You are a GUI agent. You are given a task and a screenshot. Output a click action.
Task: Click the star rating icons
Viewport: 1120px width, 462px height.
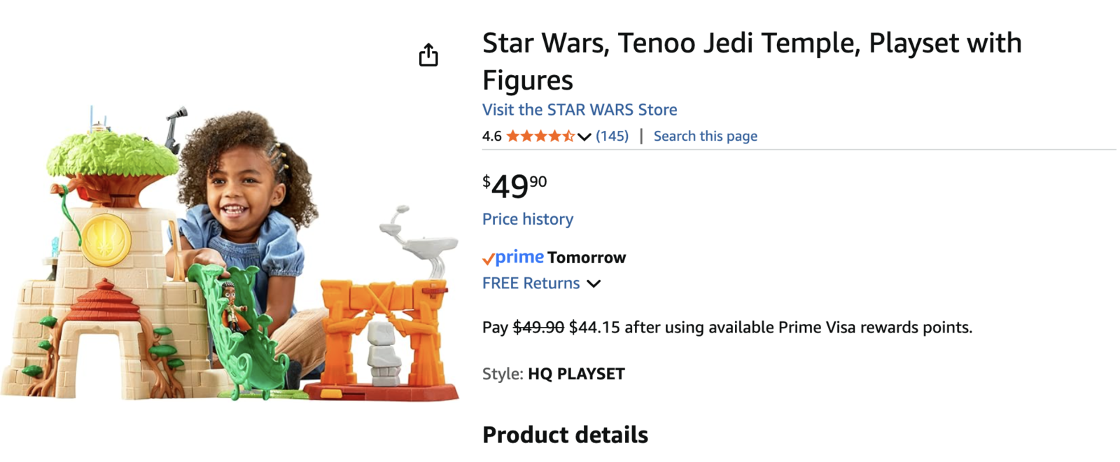click(540, 136)
